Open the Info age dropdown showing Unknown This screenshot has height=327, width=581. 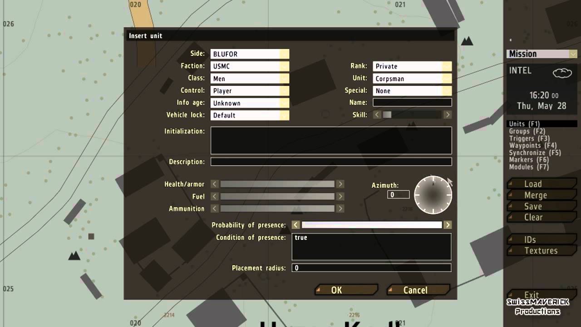point(250,103)
